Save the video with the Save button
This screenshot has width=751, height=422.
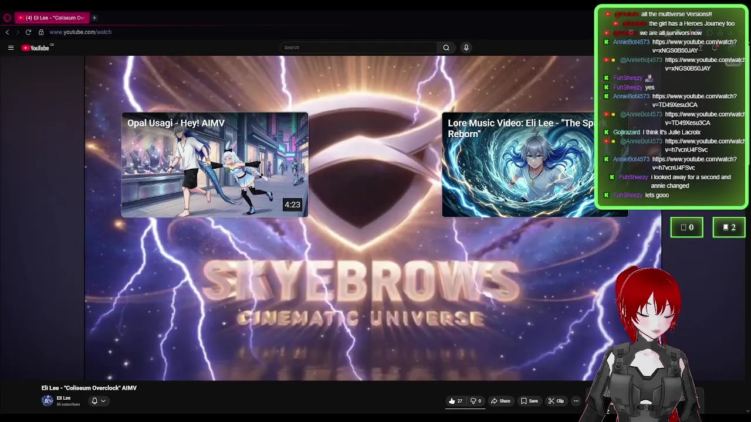(529, 401)
